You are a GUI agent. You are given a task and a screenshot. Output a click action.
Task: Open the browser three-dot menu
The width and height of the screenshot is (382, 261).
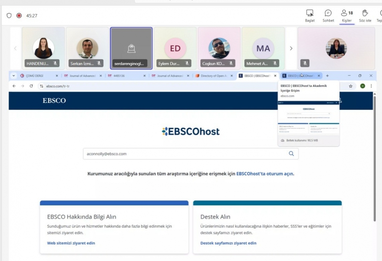(371, 86)
